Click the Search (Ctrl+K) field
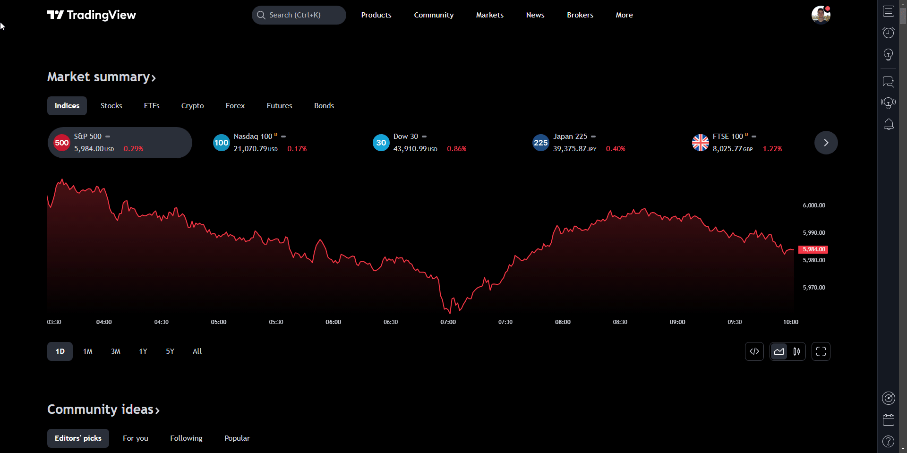This screenshot has width=907, height=453. point(299,15)
